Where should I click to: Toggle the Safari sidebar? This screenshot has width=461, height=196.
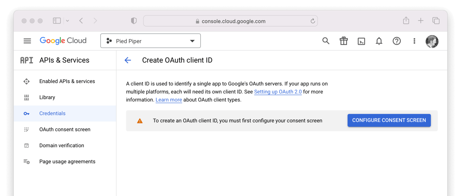coord(57,21)
